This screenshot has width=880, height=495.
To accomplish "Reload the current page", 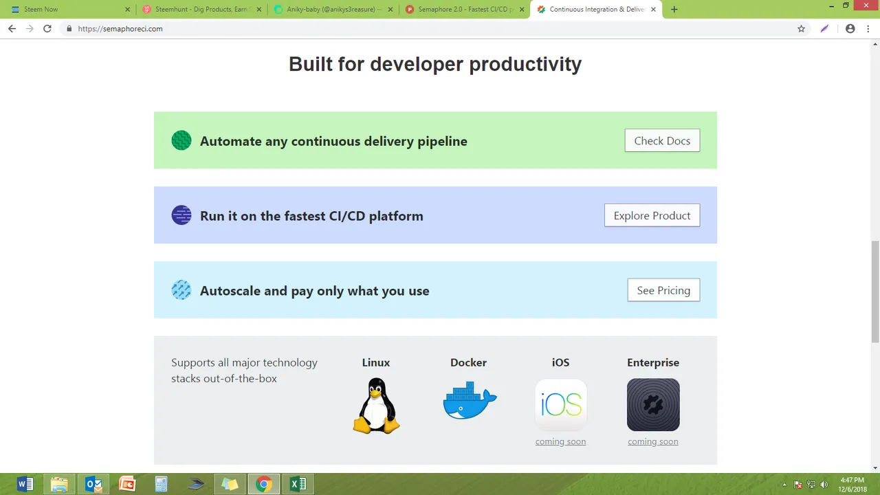I will (47, 29).
